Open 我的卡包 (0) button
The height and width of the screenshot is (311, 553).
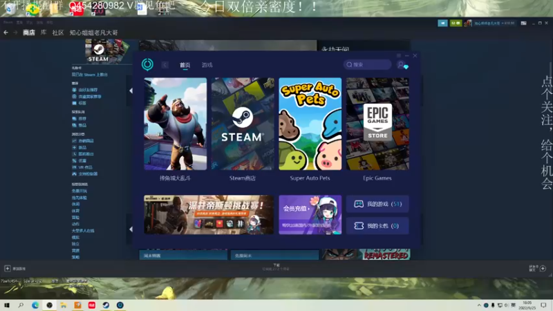[x=377, y=226]
